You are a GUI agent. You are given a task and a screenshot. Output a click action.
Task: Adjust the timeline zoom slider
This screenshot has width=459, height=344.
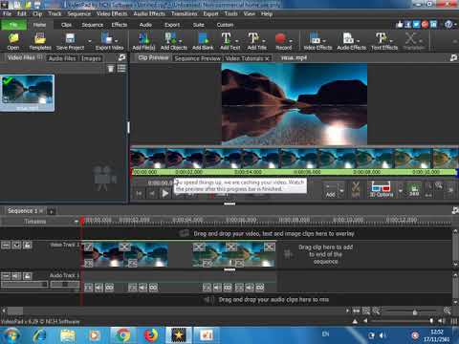tap(414, 312)
